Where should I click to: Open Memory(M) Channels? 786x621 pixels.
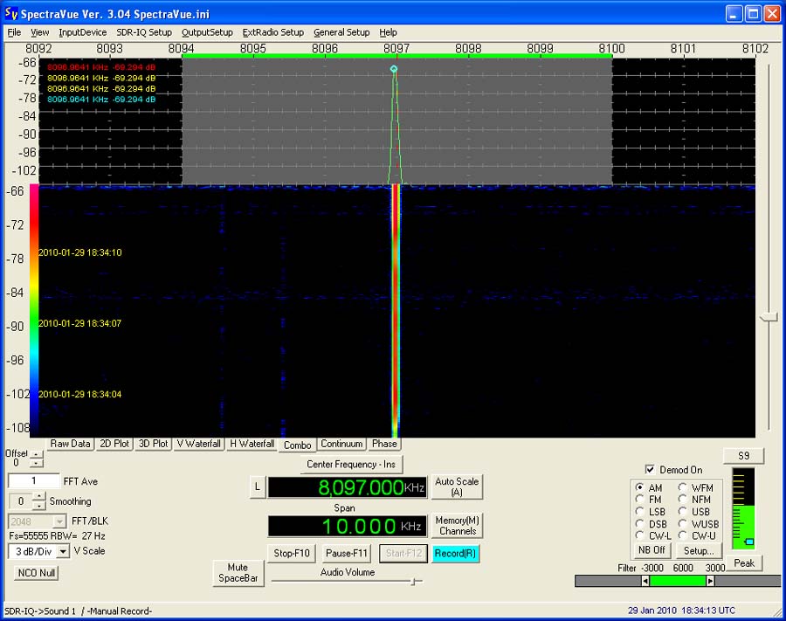457,526
